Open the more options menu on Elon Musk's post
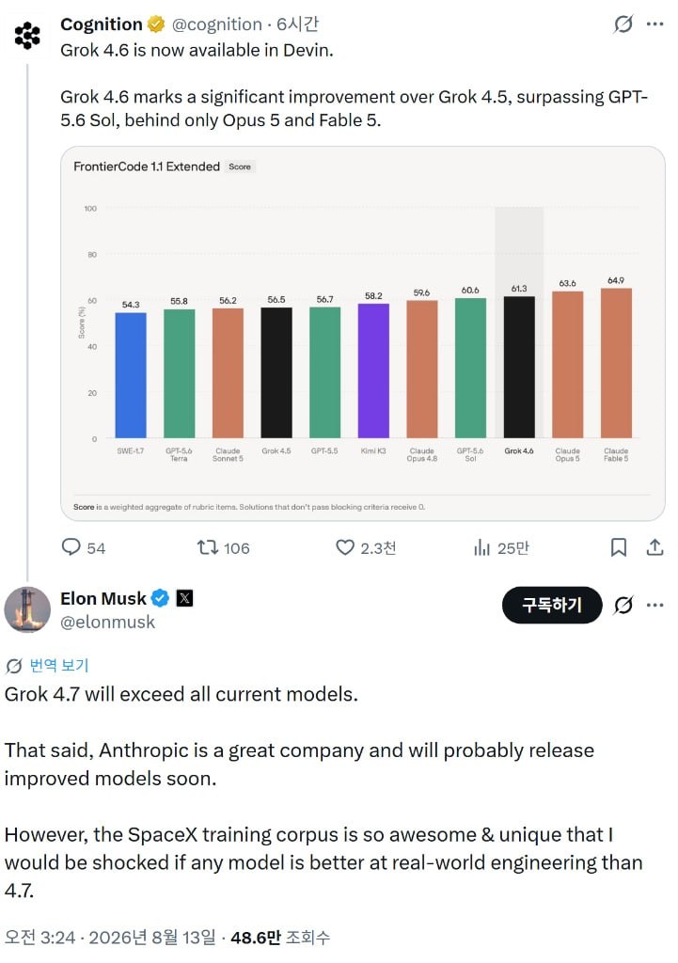Image resolution: width=678 pixels, height=963 pixels. pos(655,605)
